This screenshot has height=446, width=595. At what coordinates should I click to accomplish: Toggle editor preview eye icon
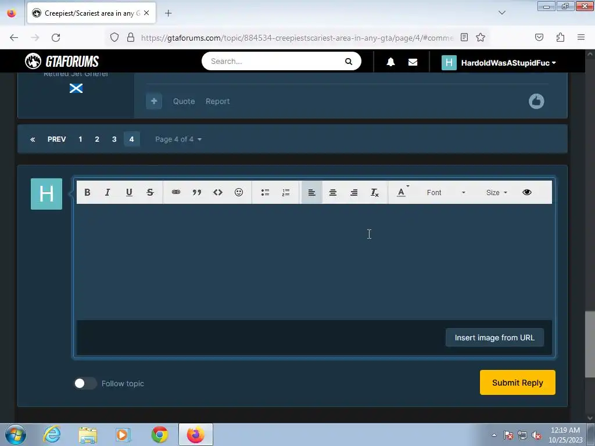526,192
